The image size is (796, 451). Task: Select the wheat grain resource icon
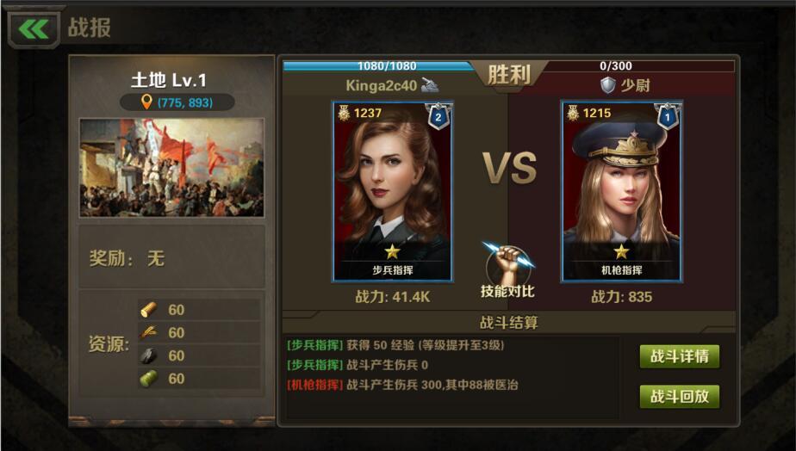149,332
